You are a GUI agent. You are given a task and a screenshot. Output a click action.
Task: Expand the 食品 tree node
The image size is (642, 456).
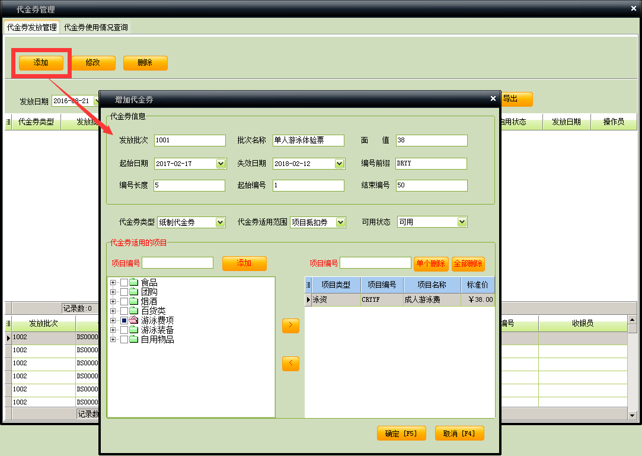click(x=113, y=283)
